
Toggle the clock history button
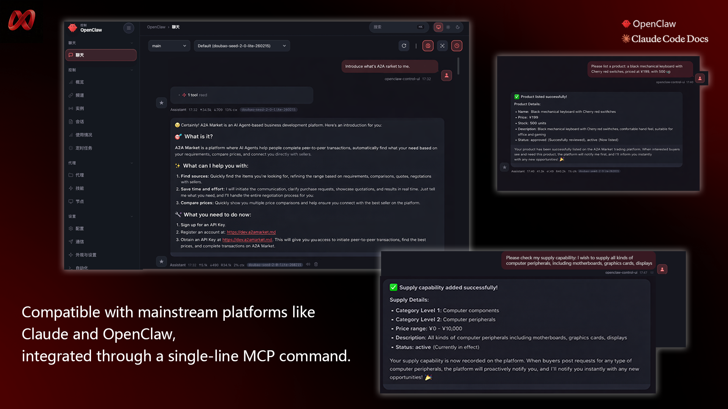click(457, 46)
